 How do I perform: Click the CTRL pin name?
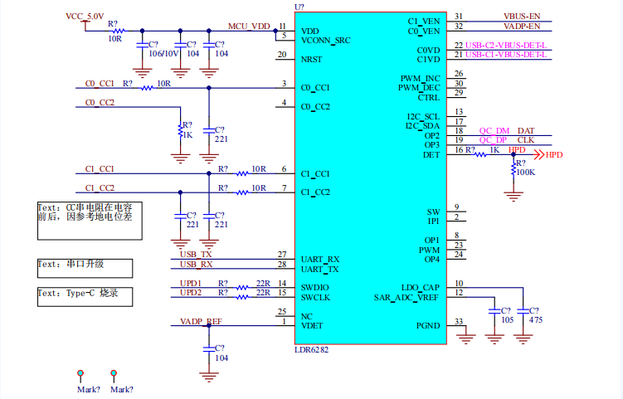pos(429,98)
